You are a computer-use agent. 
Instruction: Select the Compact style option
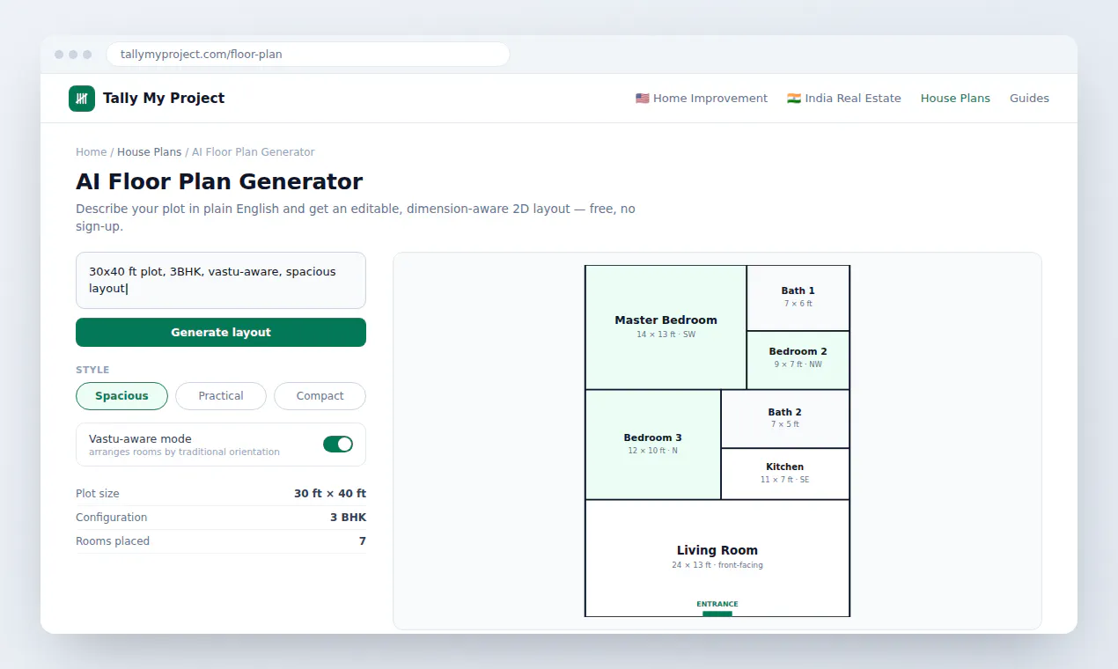pos(320,396)
